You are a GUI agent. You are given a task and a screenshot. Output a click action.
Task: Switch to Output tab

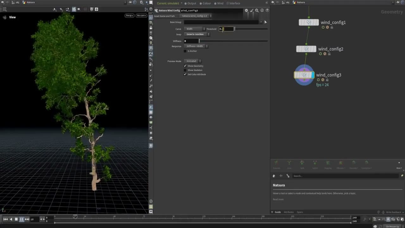click(x=190, y=3)
